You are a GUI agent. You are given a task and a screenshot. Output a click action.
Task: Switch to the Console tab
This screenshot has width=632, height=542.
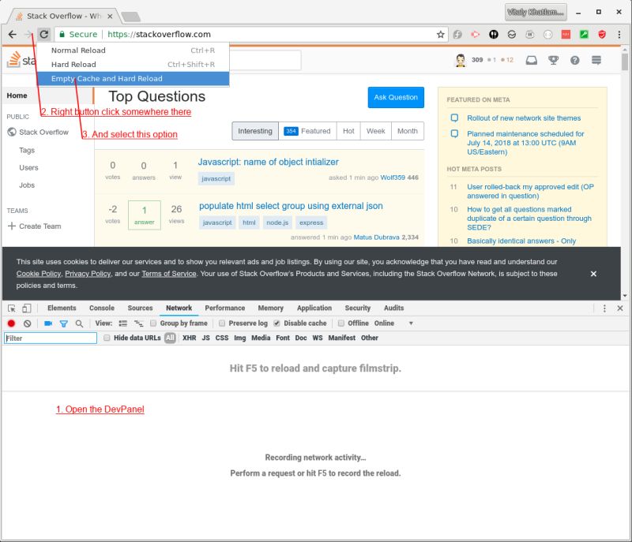pyautogui.click(x=101, y=308)
